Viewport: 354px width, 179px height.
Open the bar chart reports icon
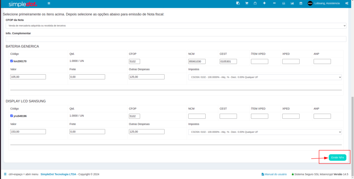[x=292, y=3]
